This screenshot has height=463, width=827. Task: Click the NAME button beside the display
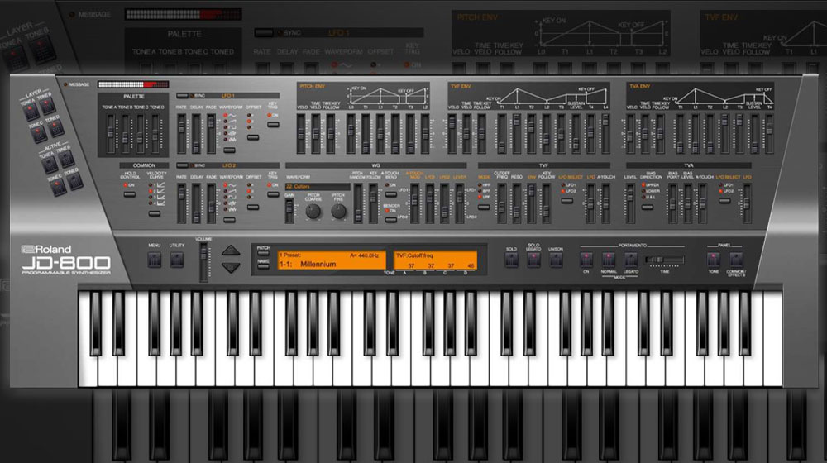pyautogui.click(x=263, y=267)
